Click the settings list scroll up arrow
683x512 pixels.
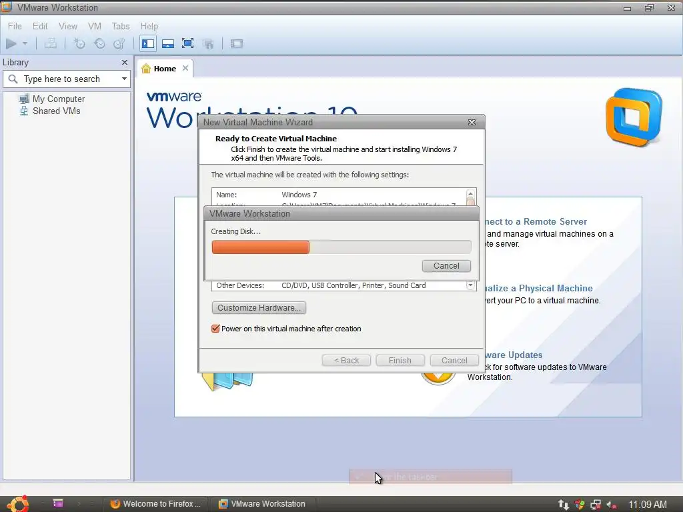470,193
